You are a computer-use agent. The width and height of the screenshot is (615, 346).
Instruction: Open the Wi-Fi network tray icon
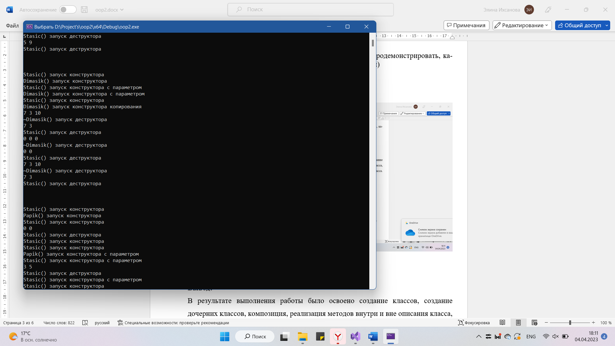pyautogui.click(x=546, y=336)
